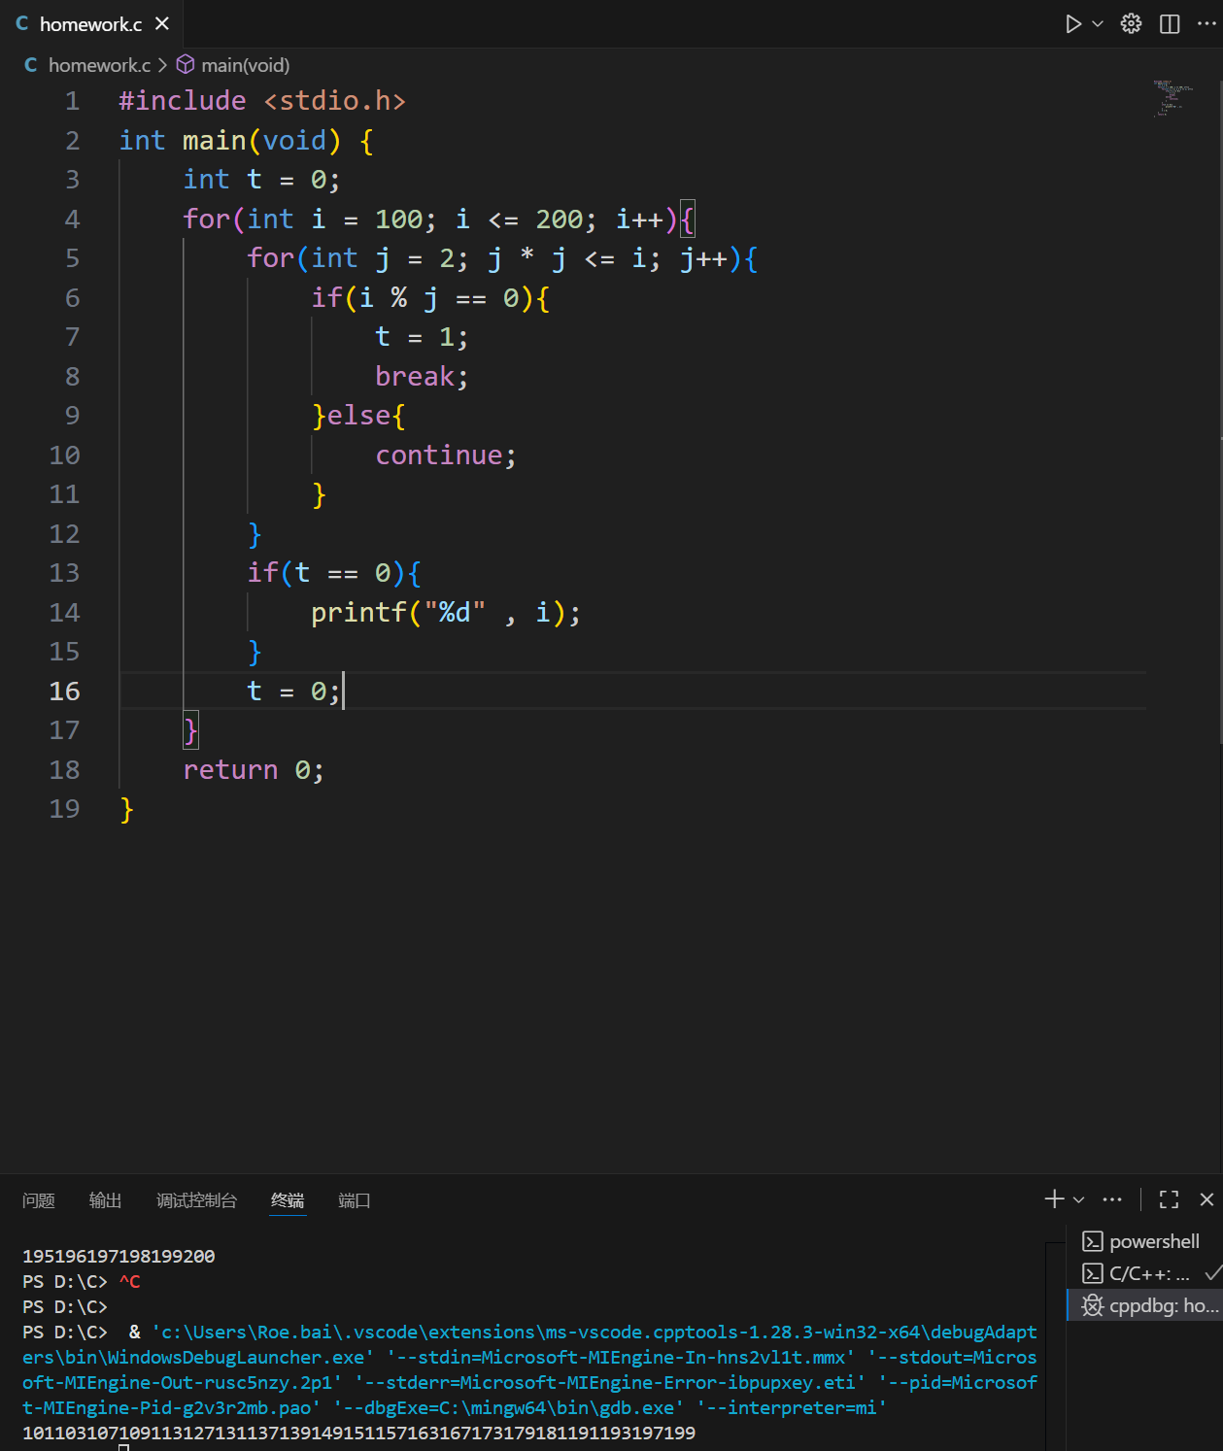The image size is (1223, 1451).
Task: Select the homework.c editor tab
Action: click(x=92, y=24)
